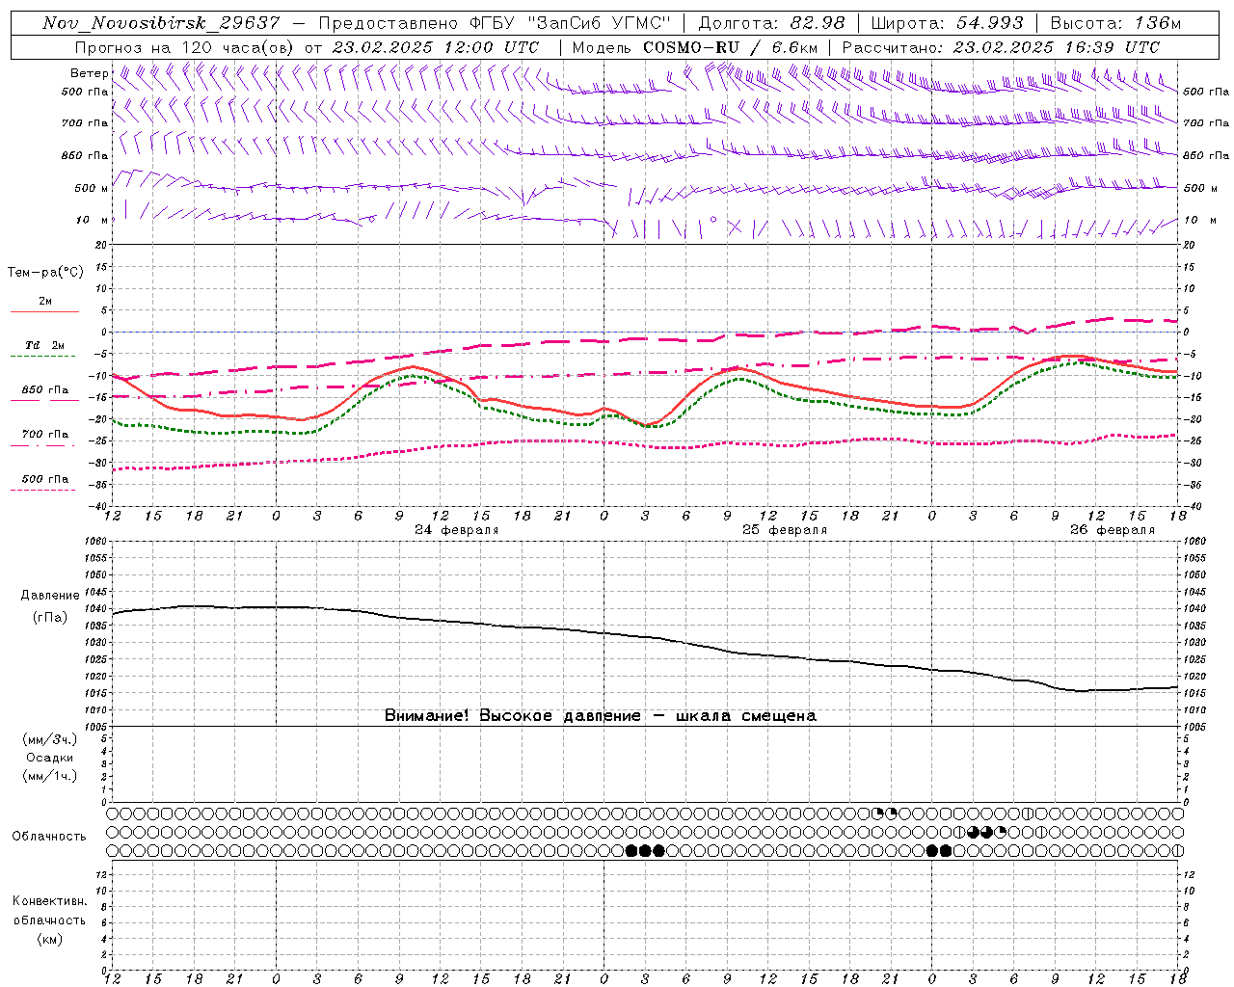Click the 25 февраля date label

coord(785,530)
